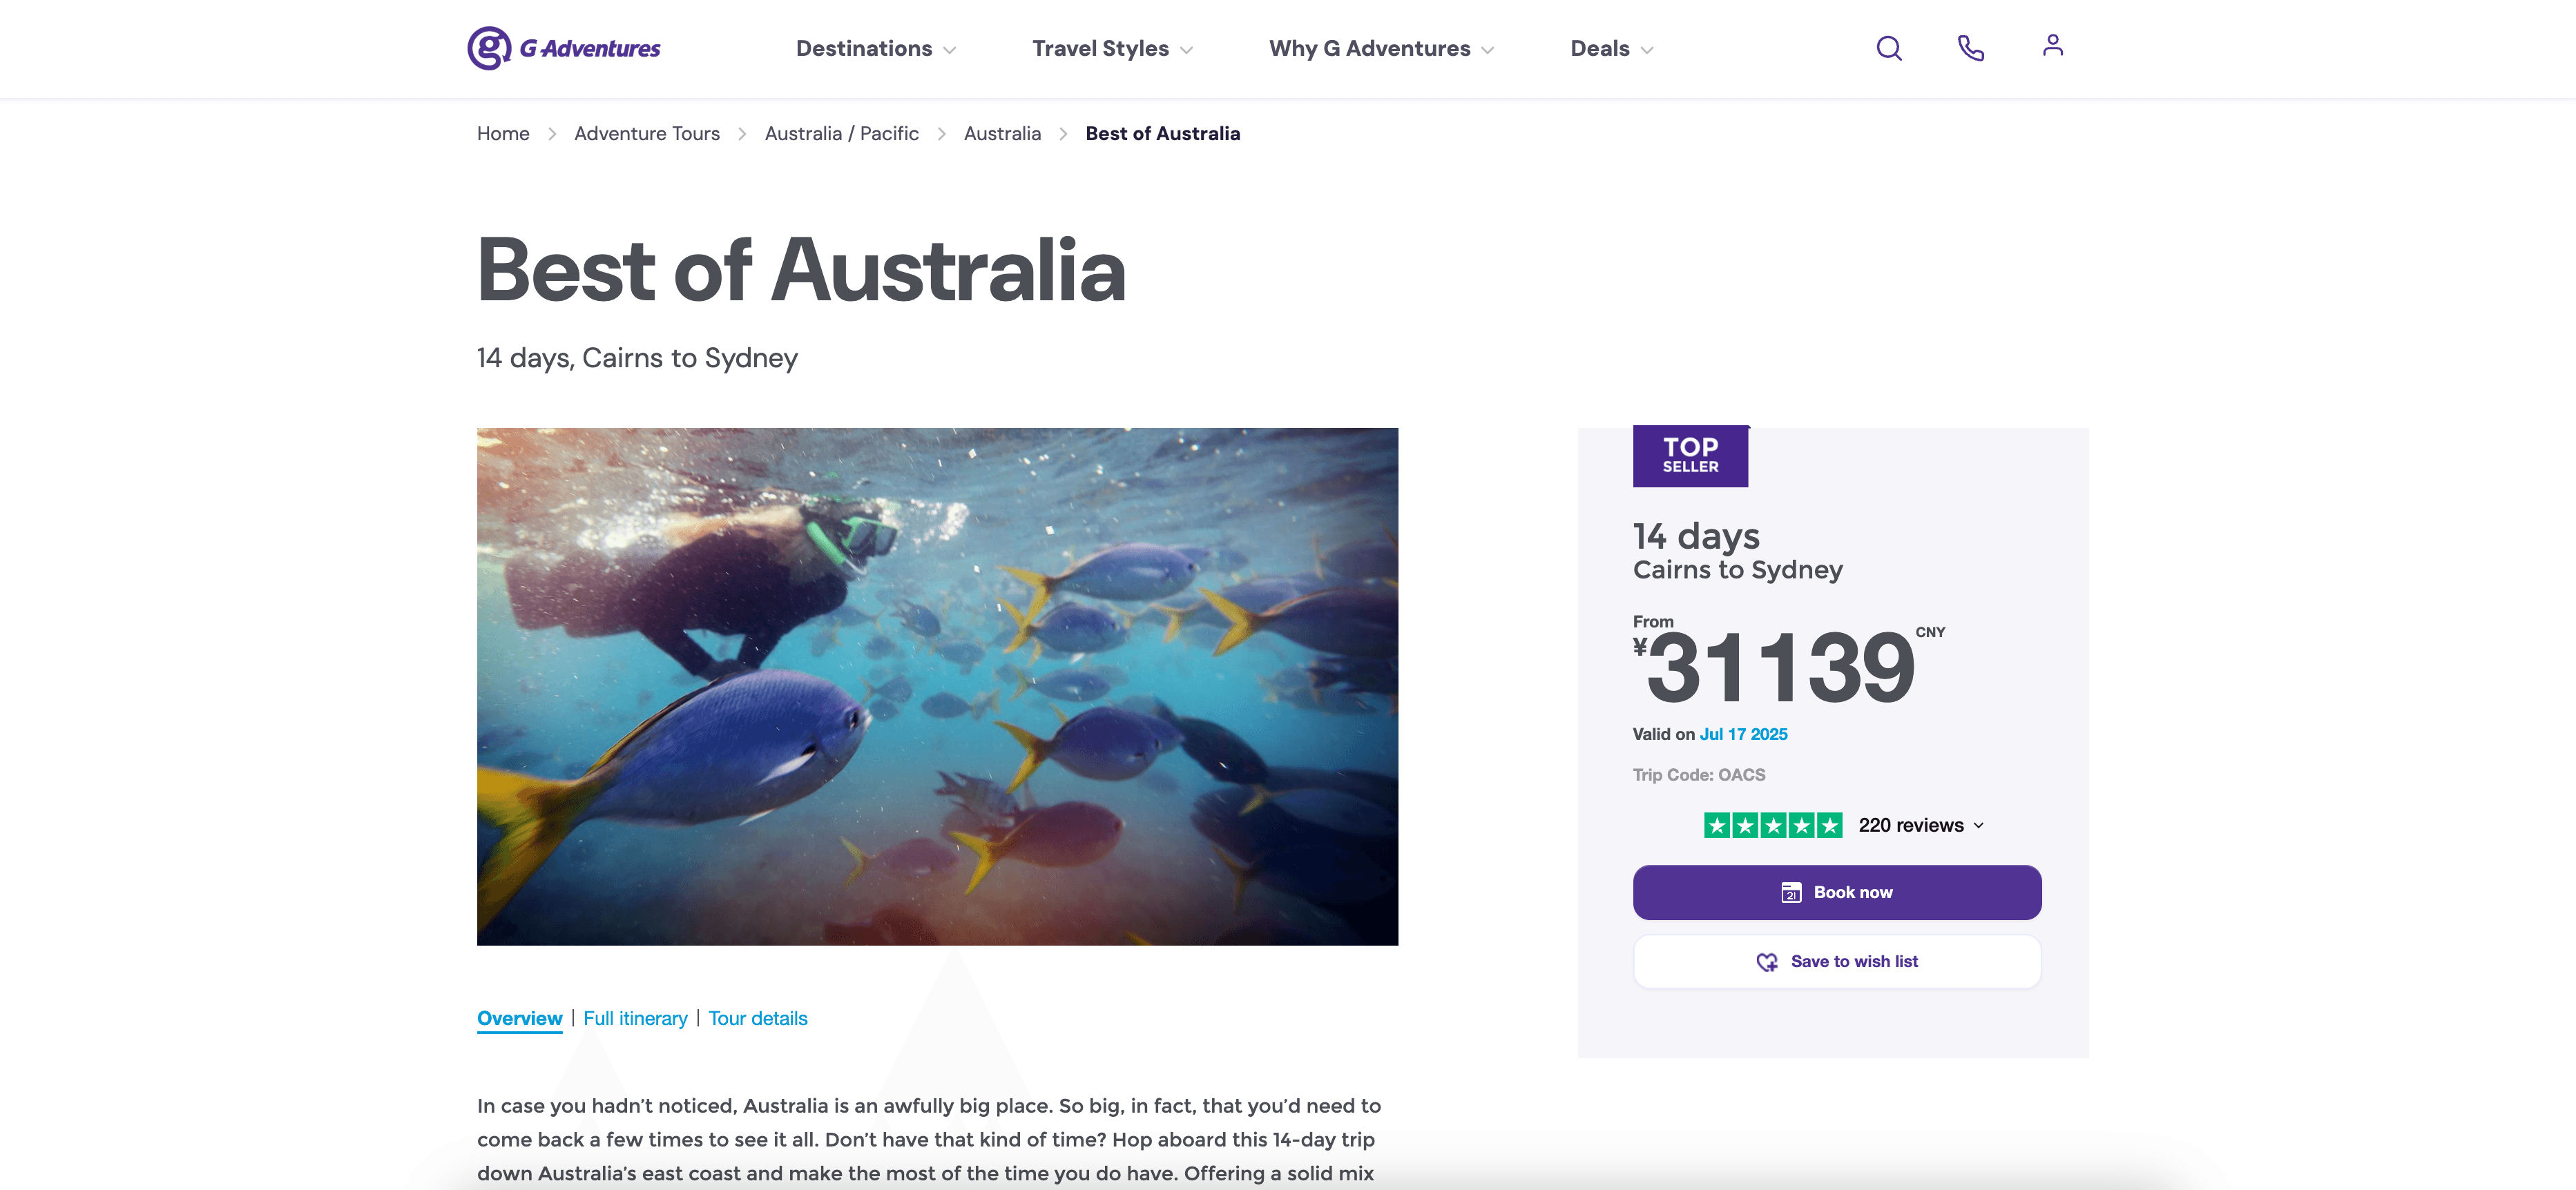Screen dimensions: 2576x1190
Task: Select the Tour details tab
Action: pyautogui.click(x=758, y=1018)
